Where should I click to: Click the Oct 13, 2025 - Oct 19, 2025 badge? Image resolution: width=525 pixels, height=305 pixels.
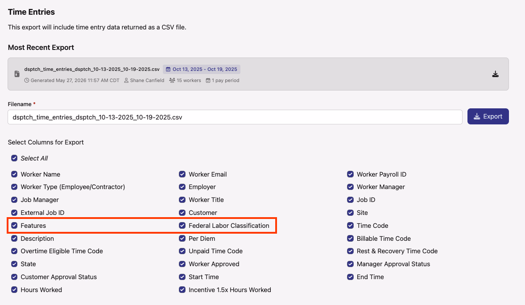pyautogui.click(x=202, y=69)
